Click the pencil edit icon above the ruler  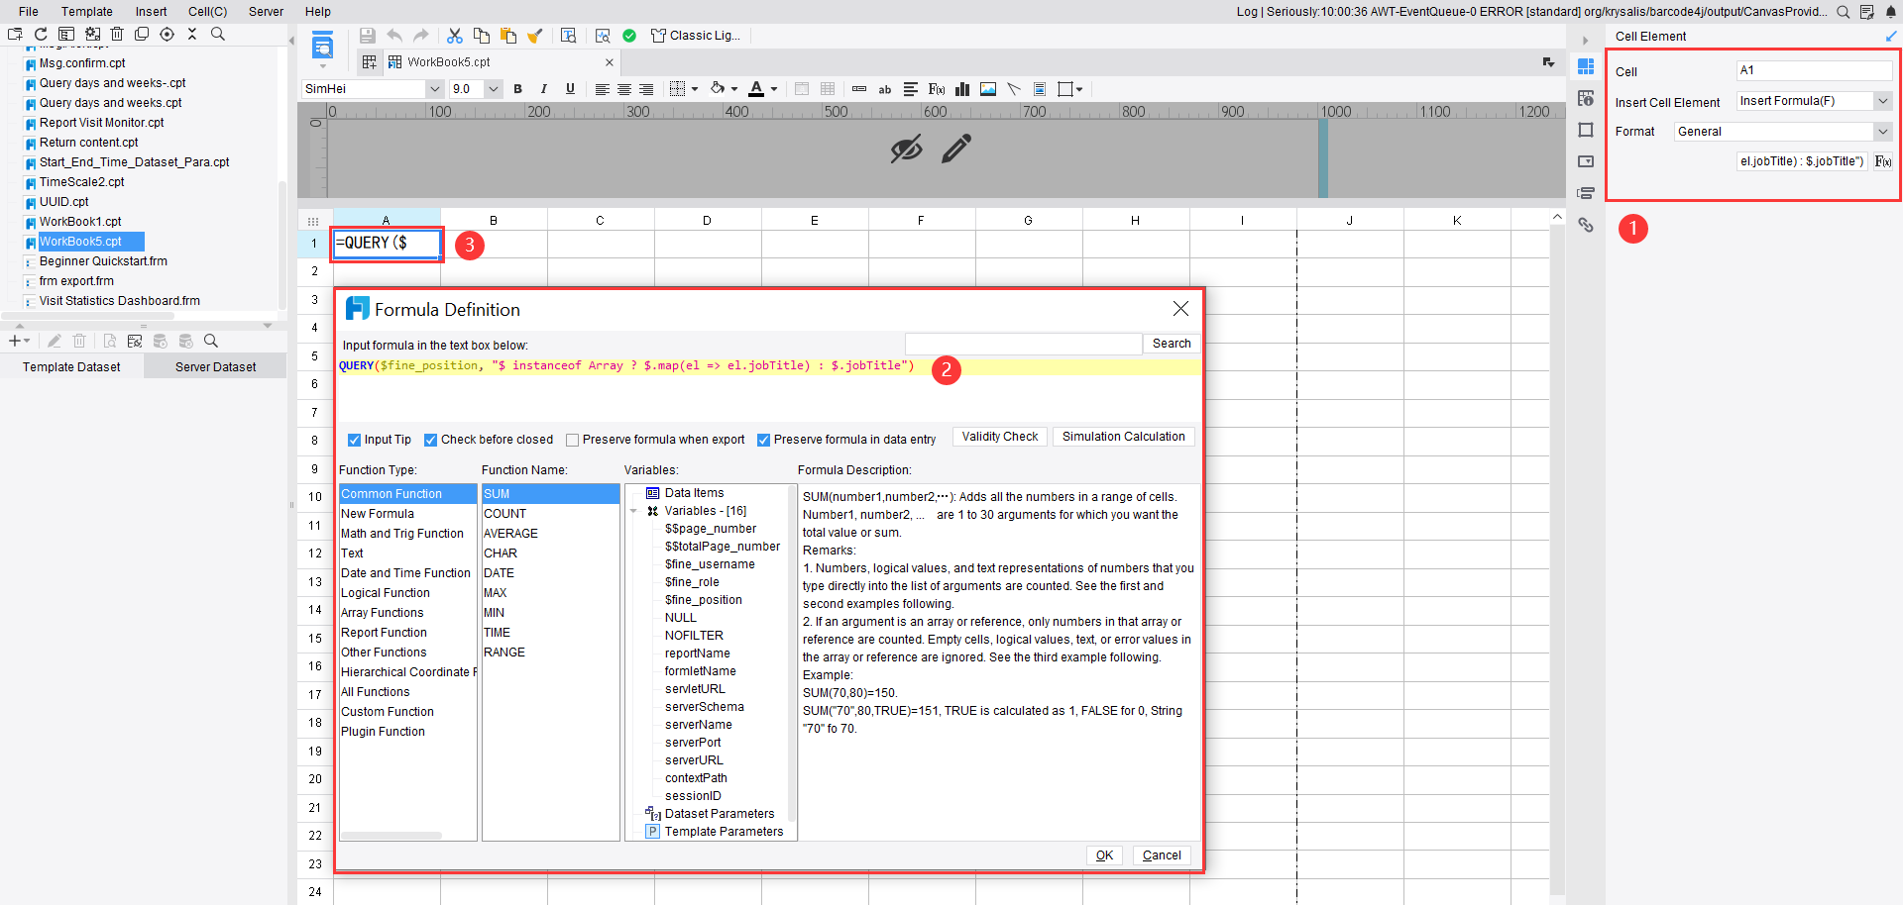(x=955, y=149)
